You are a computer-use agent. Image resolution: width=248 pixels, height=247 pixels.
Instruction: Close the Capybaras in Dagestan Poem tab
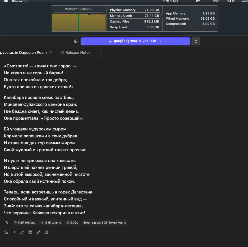(x=51, y=52)
